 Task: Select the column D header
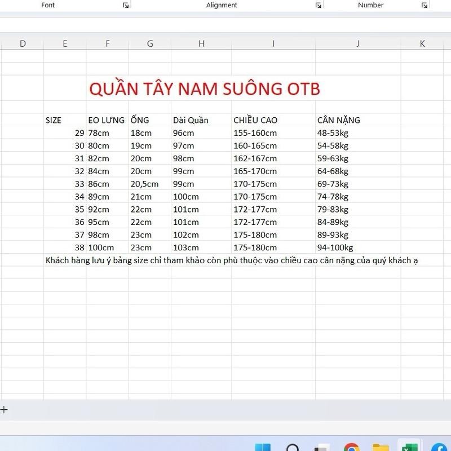(x=23, y=43)
